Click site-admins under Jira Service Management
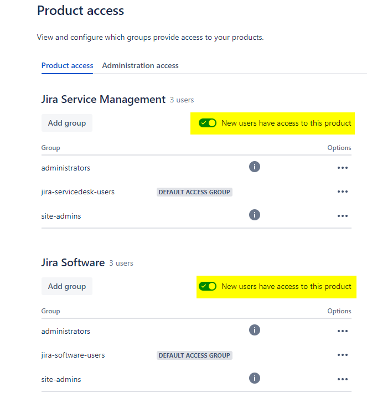 coord(61,216)
